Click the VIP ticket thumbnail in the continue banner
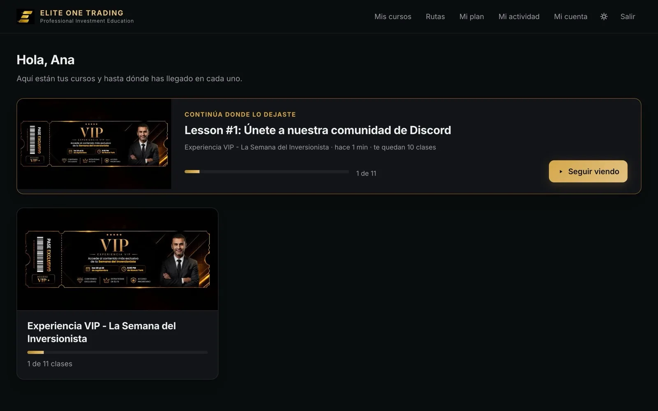This screenshot has width=658, height=411. pos(94,144)
